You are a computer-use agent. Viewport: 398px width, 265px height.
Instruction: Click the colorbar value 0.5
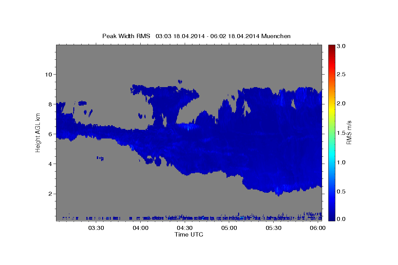(x=342, y=192)
